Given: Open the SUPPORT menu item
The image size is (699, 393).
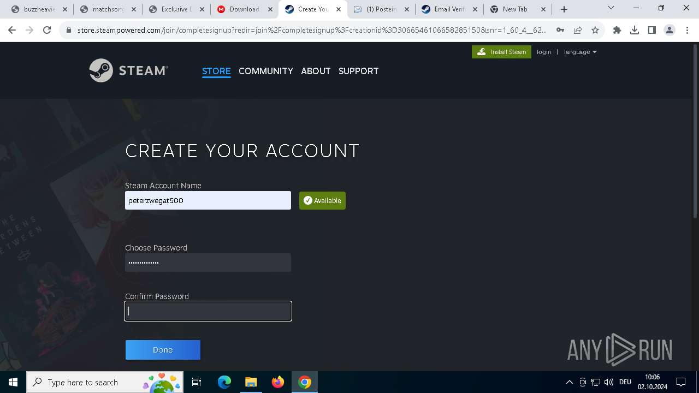Looking at the screenshot, I should (358, 71).
